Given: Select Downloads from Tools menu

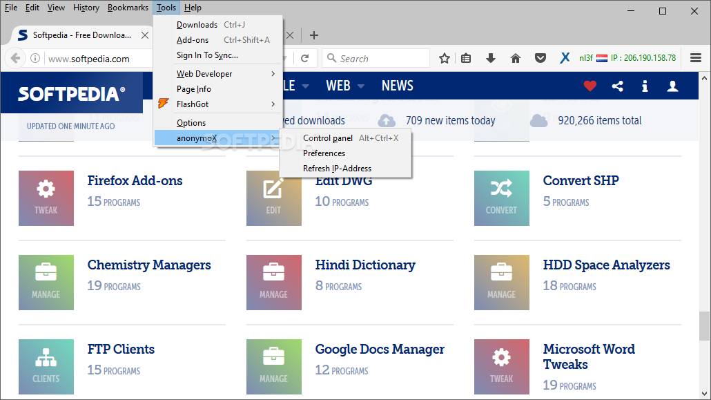Looking at the screenshot, I should coord(217,24).
